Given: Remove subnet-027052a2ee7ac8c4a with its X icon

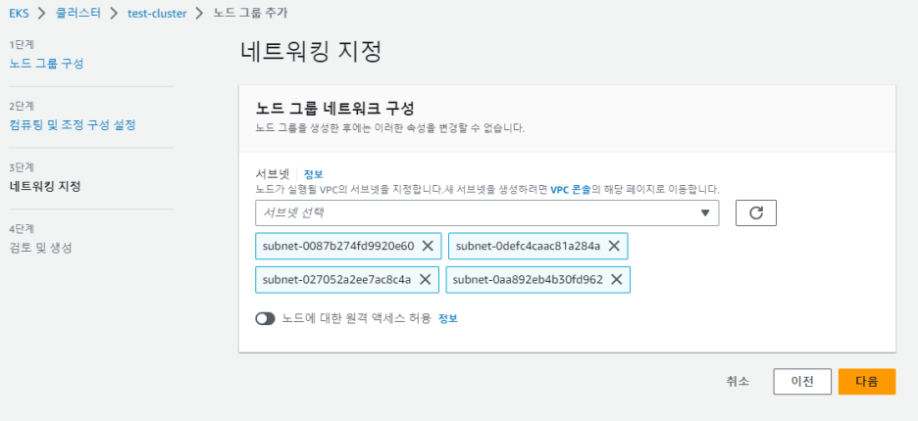Looking at the screenshot, I should pyautogui.click(x=425, y=280).
